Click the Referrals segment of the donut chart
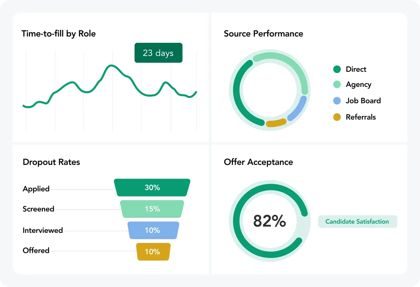The image size is (420, 287). (x=277, y=123)
